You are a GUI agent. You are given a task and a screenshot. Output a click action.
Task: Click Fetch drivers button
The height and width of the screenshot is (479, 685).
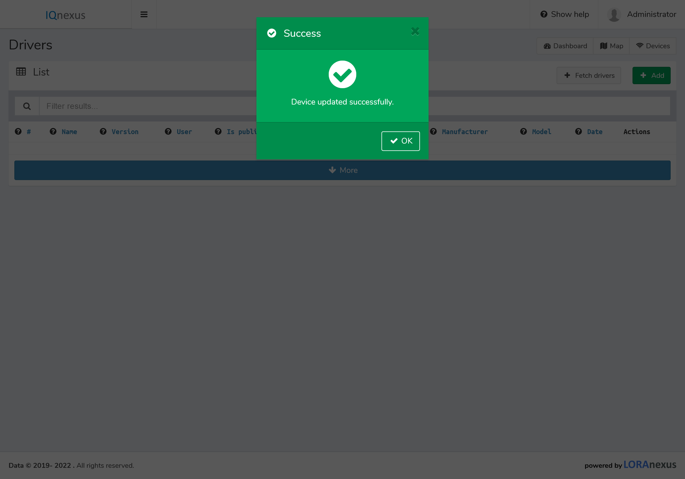point(589,75)
